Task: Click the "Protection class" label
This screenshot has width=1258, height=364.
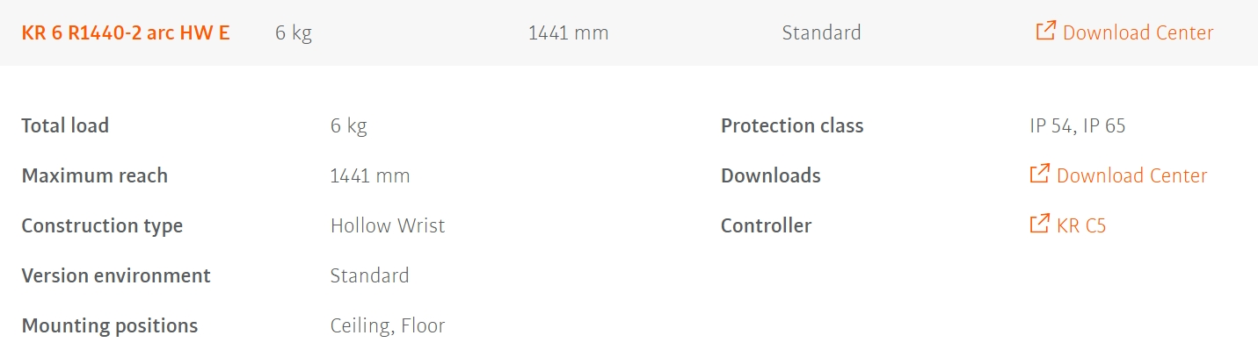Action: [792, 125]
